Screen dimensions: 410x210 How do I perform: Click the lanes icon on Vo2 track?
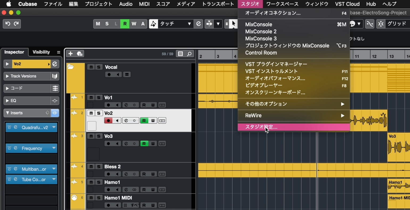162,121
